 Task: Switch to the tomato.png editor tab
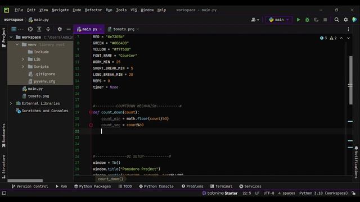coord(124,29)
